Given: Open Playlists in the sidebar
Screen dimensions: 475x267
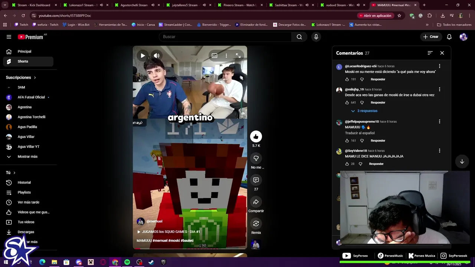Looking at the screenshot, I should tap(28, 192).
